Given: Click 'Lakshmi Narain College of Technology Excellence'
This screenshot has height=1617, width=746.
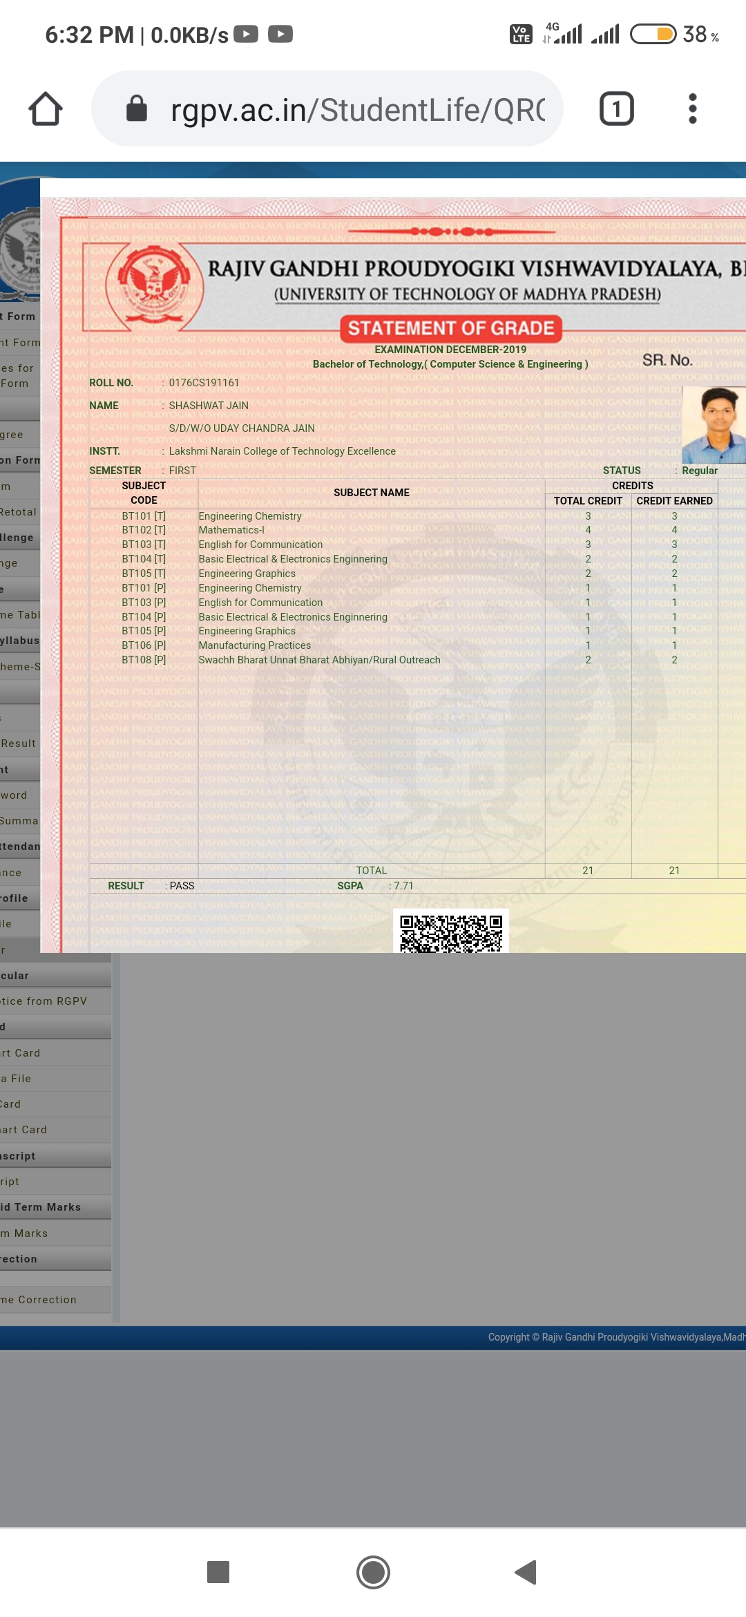Looking at the screenshot, I should 283,451.
